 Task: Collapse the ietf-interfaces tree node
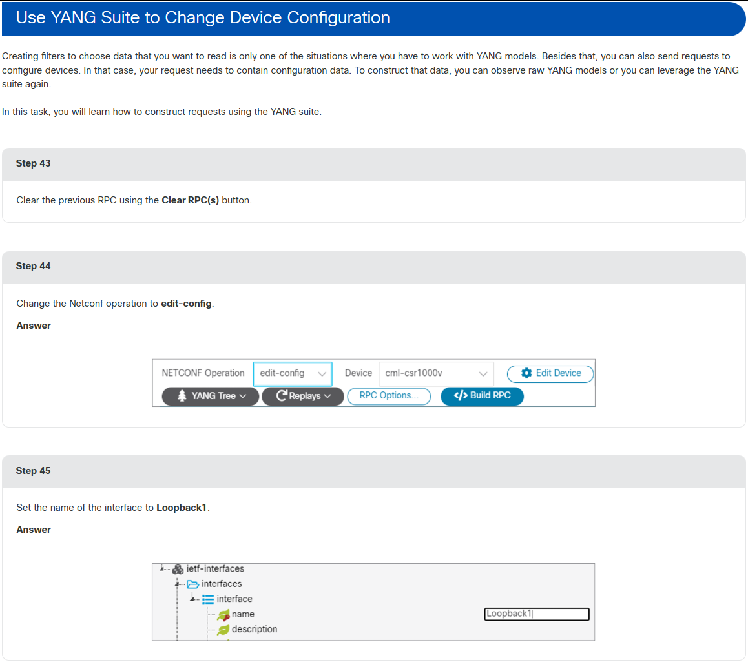(162, 568)
